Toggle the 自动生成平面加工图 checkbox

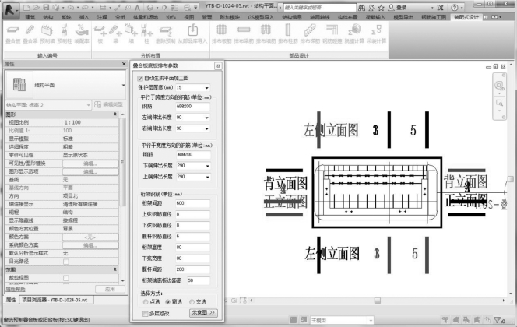click(140, 79)
